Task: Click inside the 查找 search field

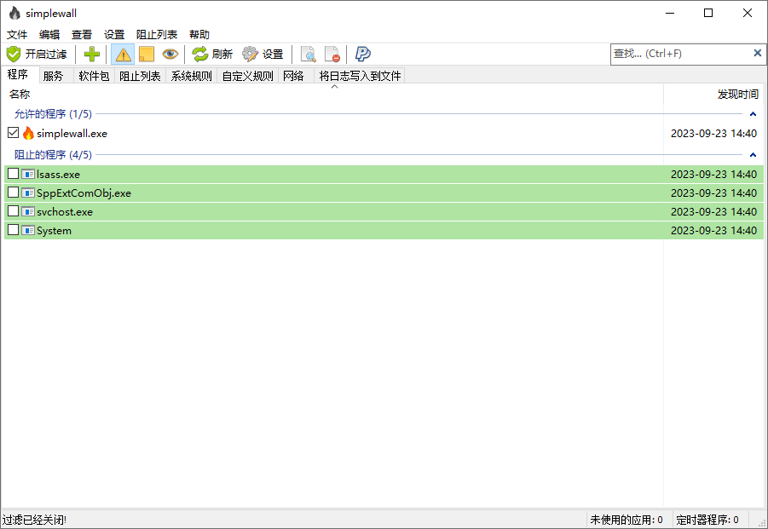Action: point(673,53)
